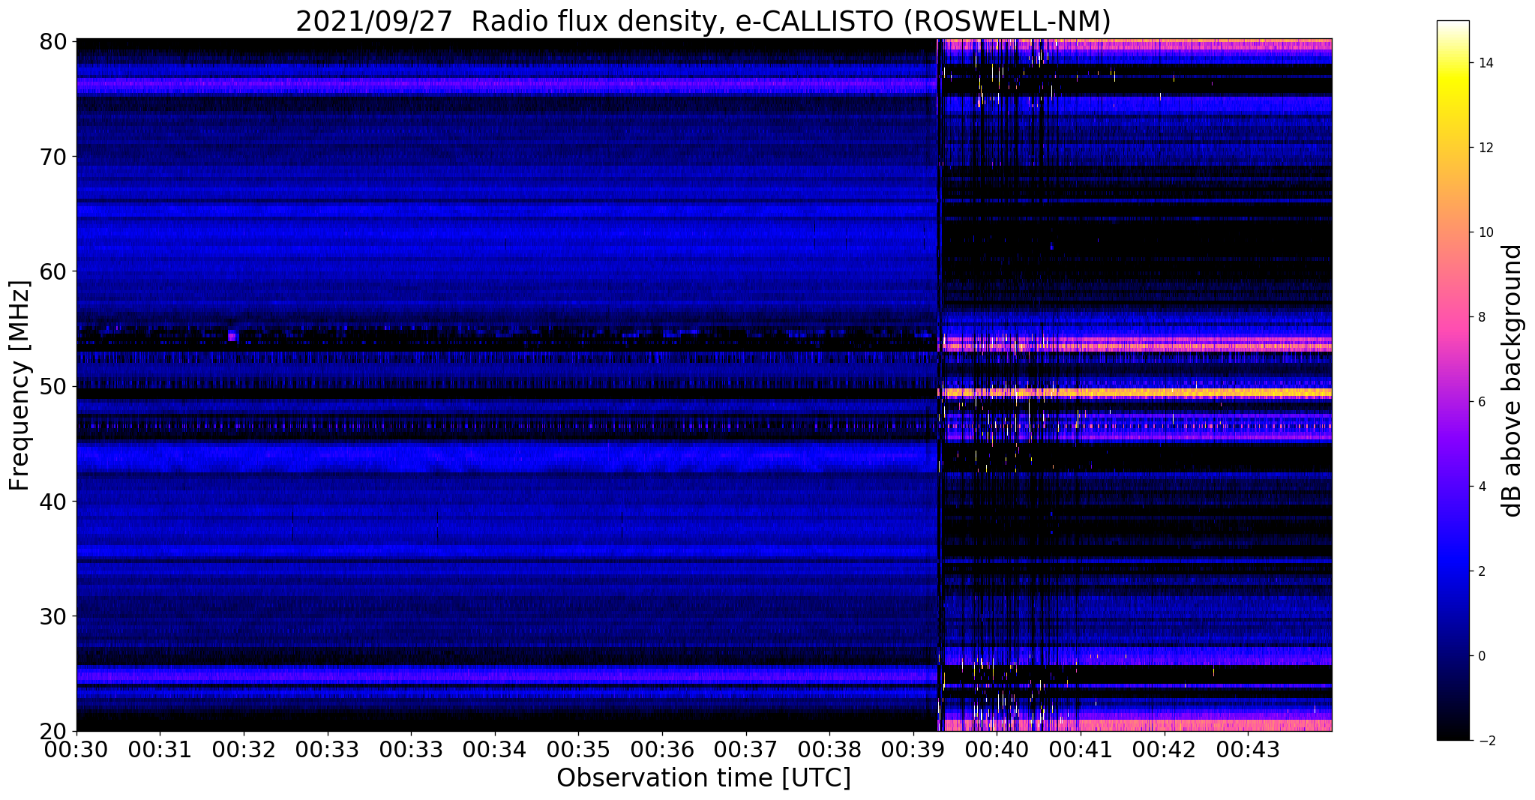Click the x-axis tick label 00:39

point(913,751)
